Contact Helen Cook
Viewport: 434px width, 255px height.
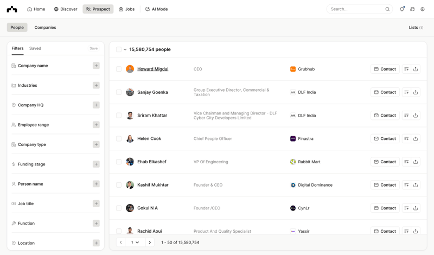385,138
